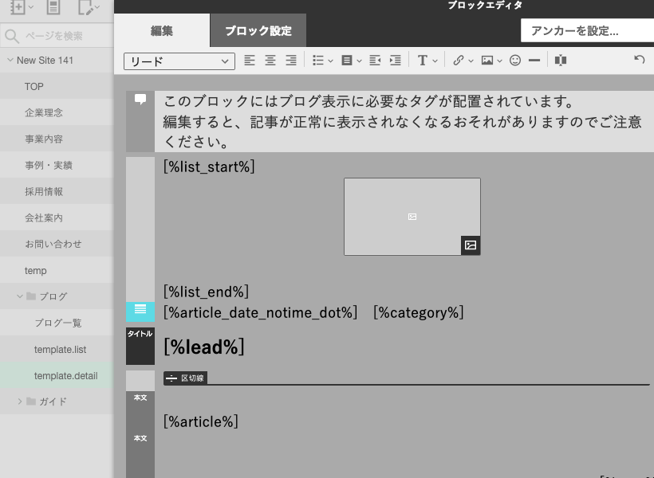Open the emoji smiley picker
Viewport: 654px width, 478px height.
coord(515,61)
